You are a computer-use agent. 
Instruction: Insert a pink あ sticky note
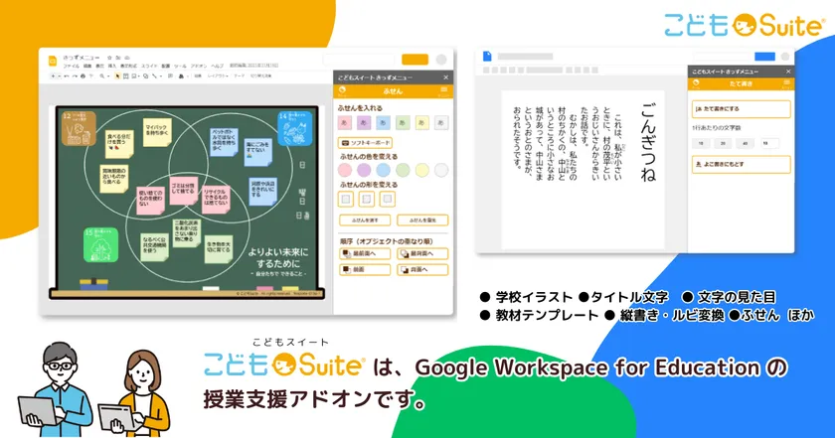click(345, 123)
